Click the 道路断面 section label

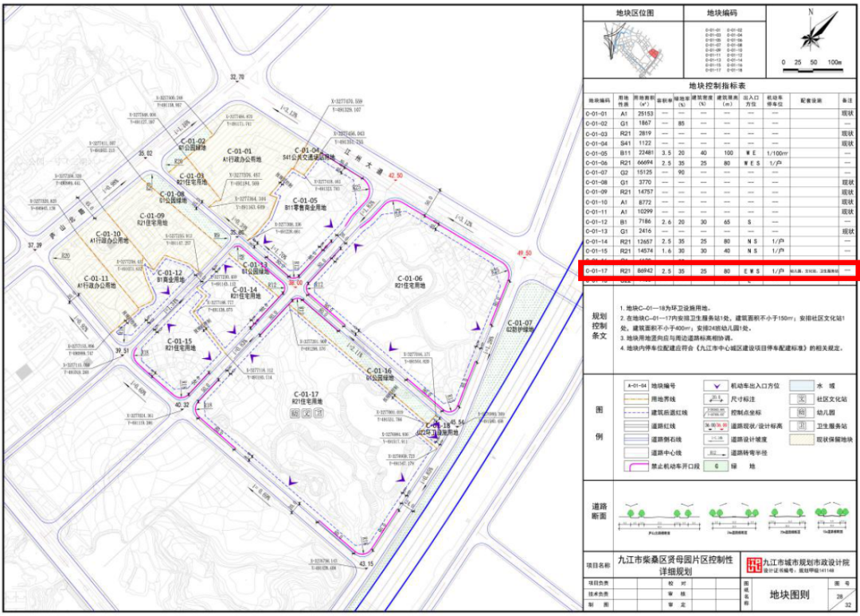(x=599, y=511)
